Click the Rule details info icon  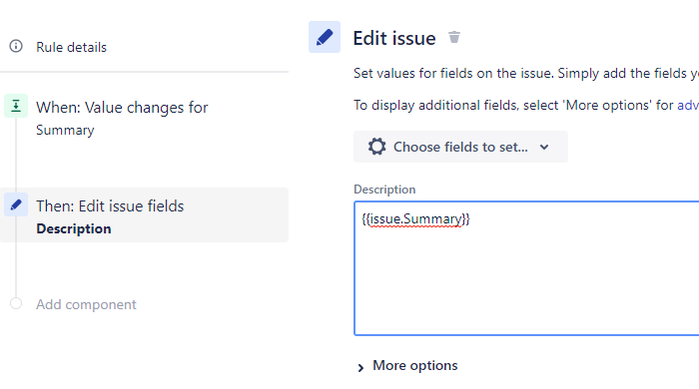pyautogui.click(x=16, y=46)
